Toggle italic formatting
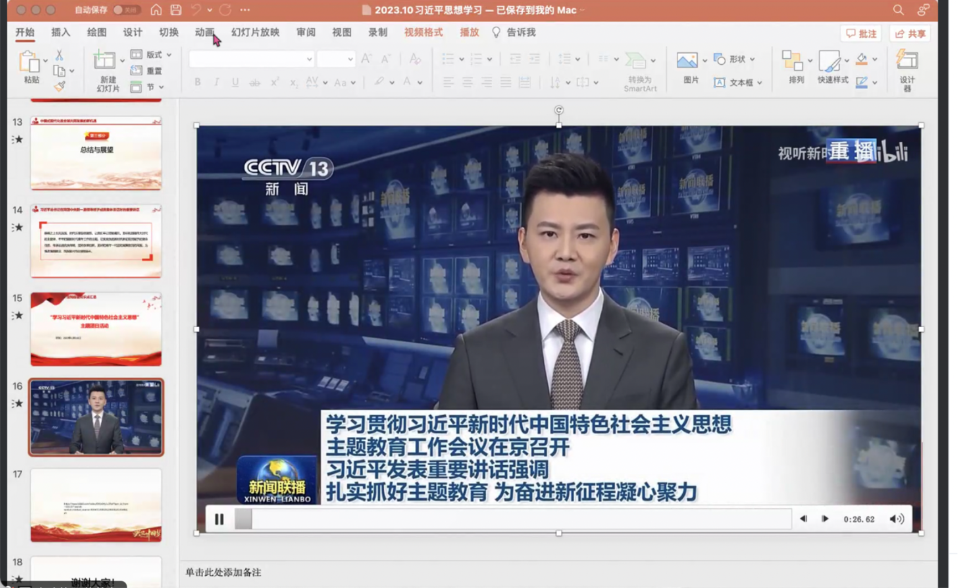Viewport: 958px width, 588px height. click(216, 82)
